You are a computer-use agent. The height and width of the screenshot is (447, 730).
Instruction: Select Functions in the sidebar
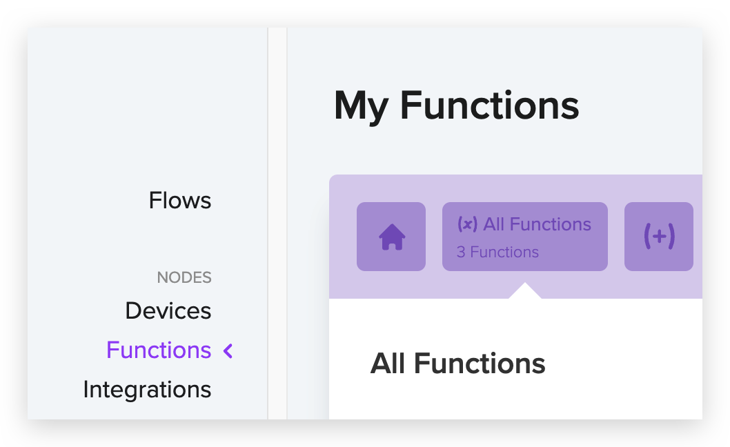[159, 350]
